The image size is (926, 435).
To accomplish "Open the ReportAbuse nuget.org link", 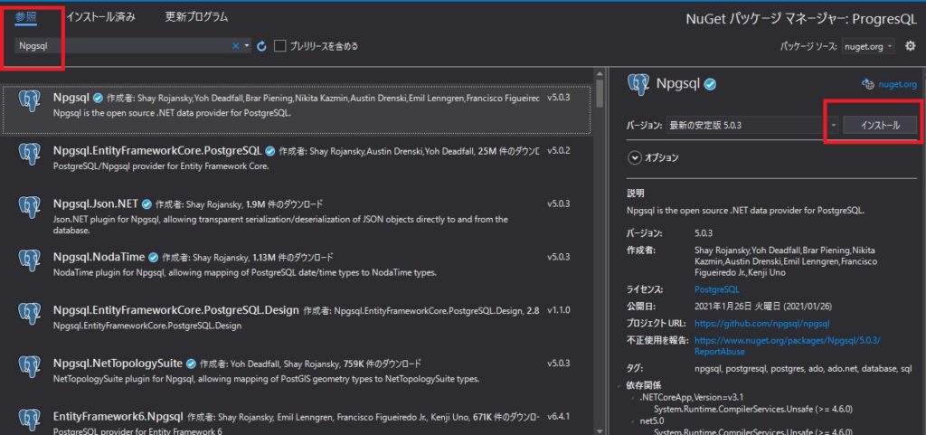I will [x=788, y=345].
